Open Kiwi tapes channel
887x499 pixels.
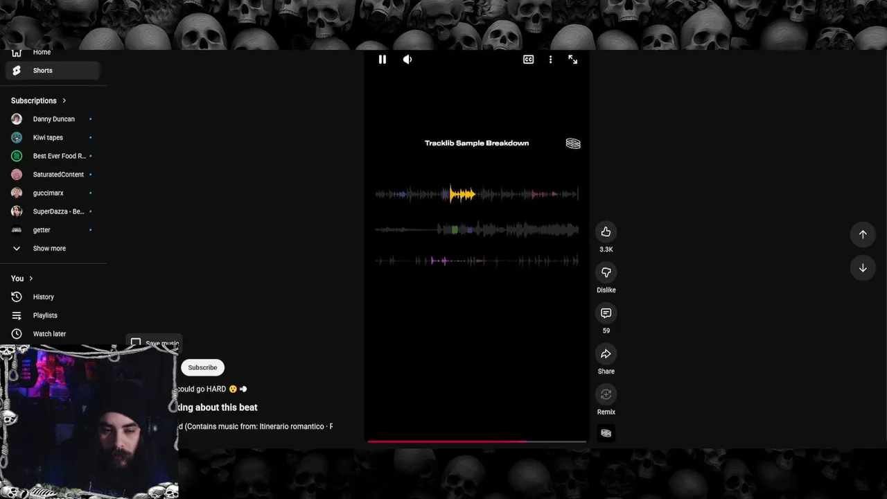click(53, 137)
